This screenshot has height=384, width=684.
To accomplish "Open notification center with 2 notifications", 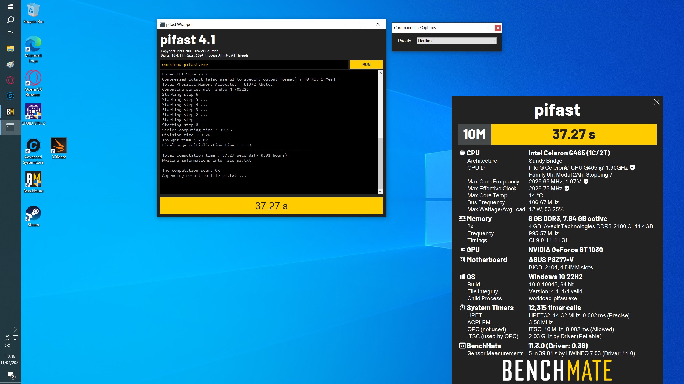I will pos(11,375).
